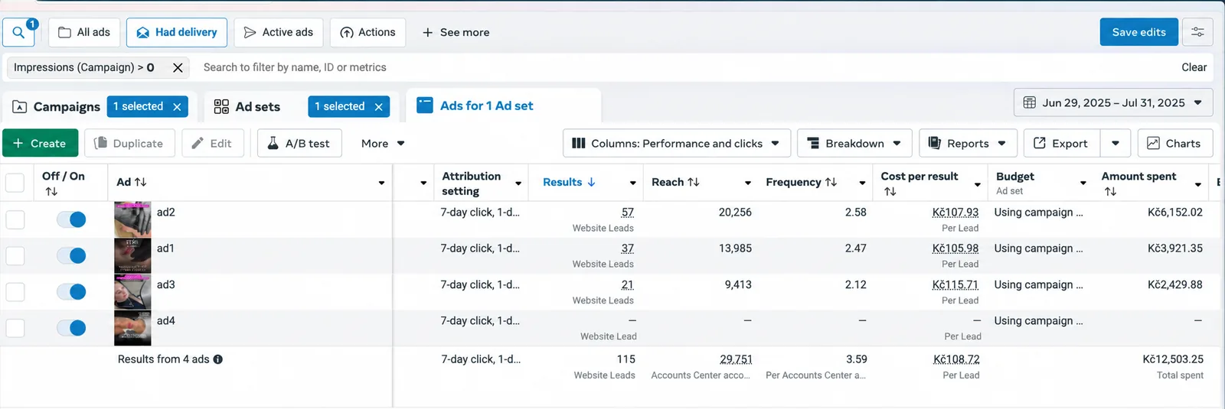This screenshot has height=409, width=1225.
Task: Open the Charts view
Action: pos(1174,143)
